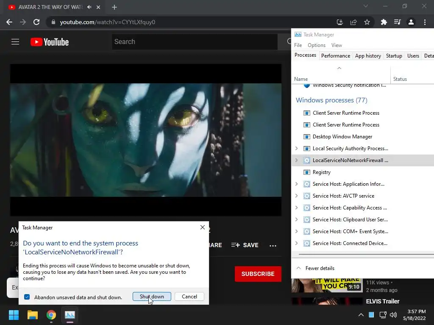Expand LocalServiceNoNetworkFirewall row
434x325 pixels.
tap(296, 160)
